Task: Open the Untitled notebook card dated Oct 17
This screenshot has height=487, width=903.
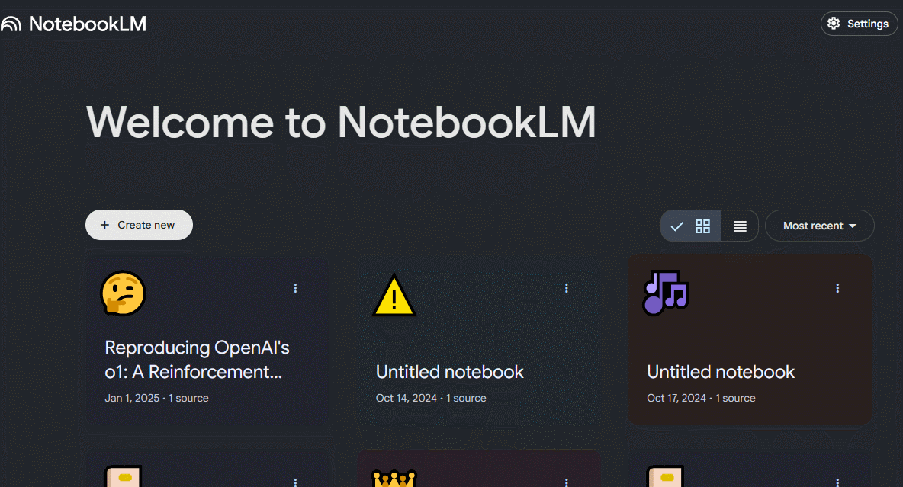Action: (x=721, y=372)
